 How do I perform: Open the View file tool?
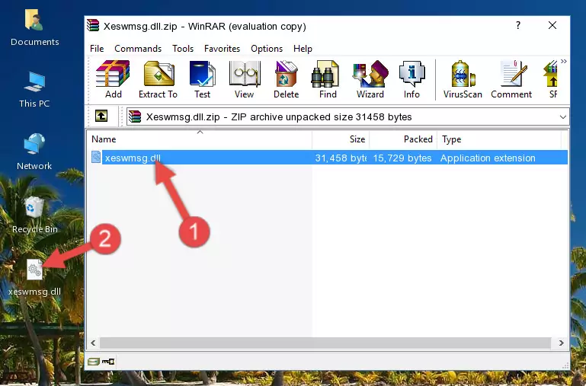pos(245,79)
